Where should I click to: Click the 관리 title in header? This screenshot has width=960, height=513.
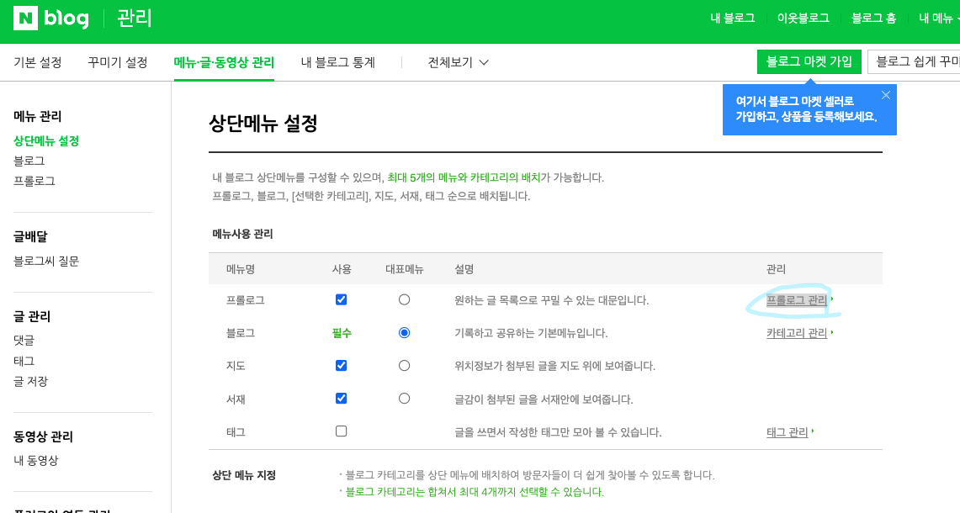(134, 19)
